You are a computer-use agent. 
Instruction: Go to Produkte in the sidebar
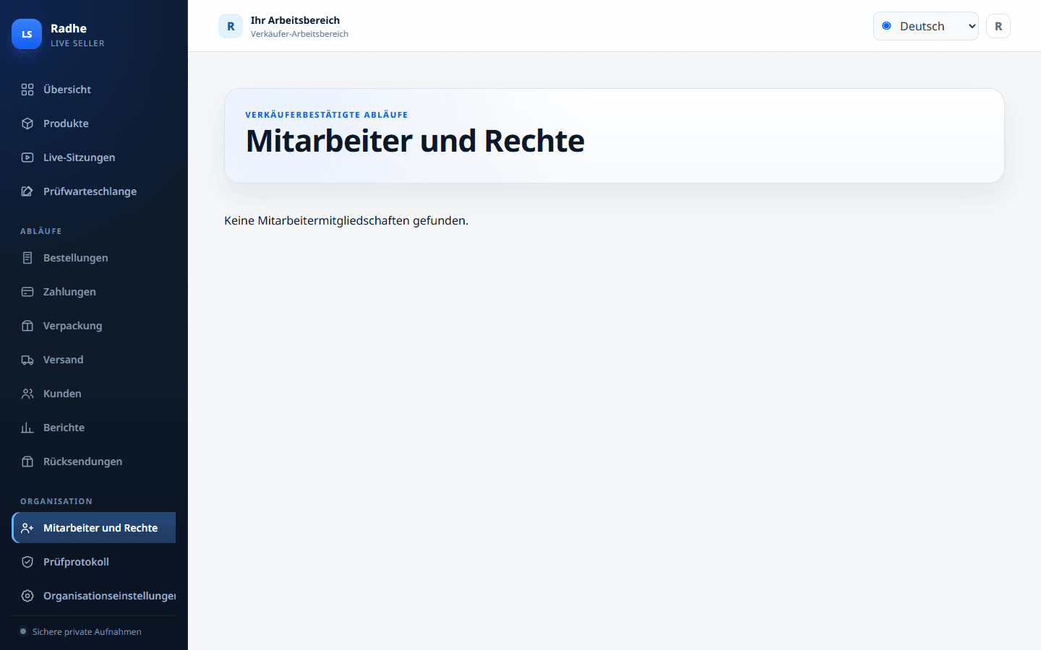(94, 123)
